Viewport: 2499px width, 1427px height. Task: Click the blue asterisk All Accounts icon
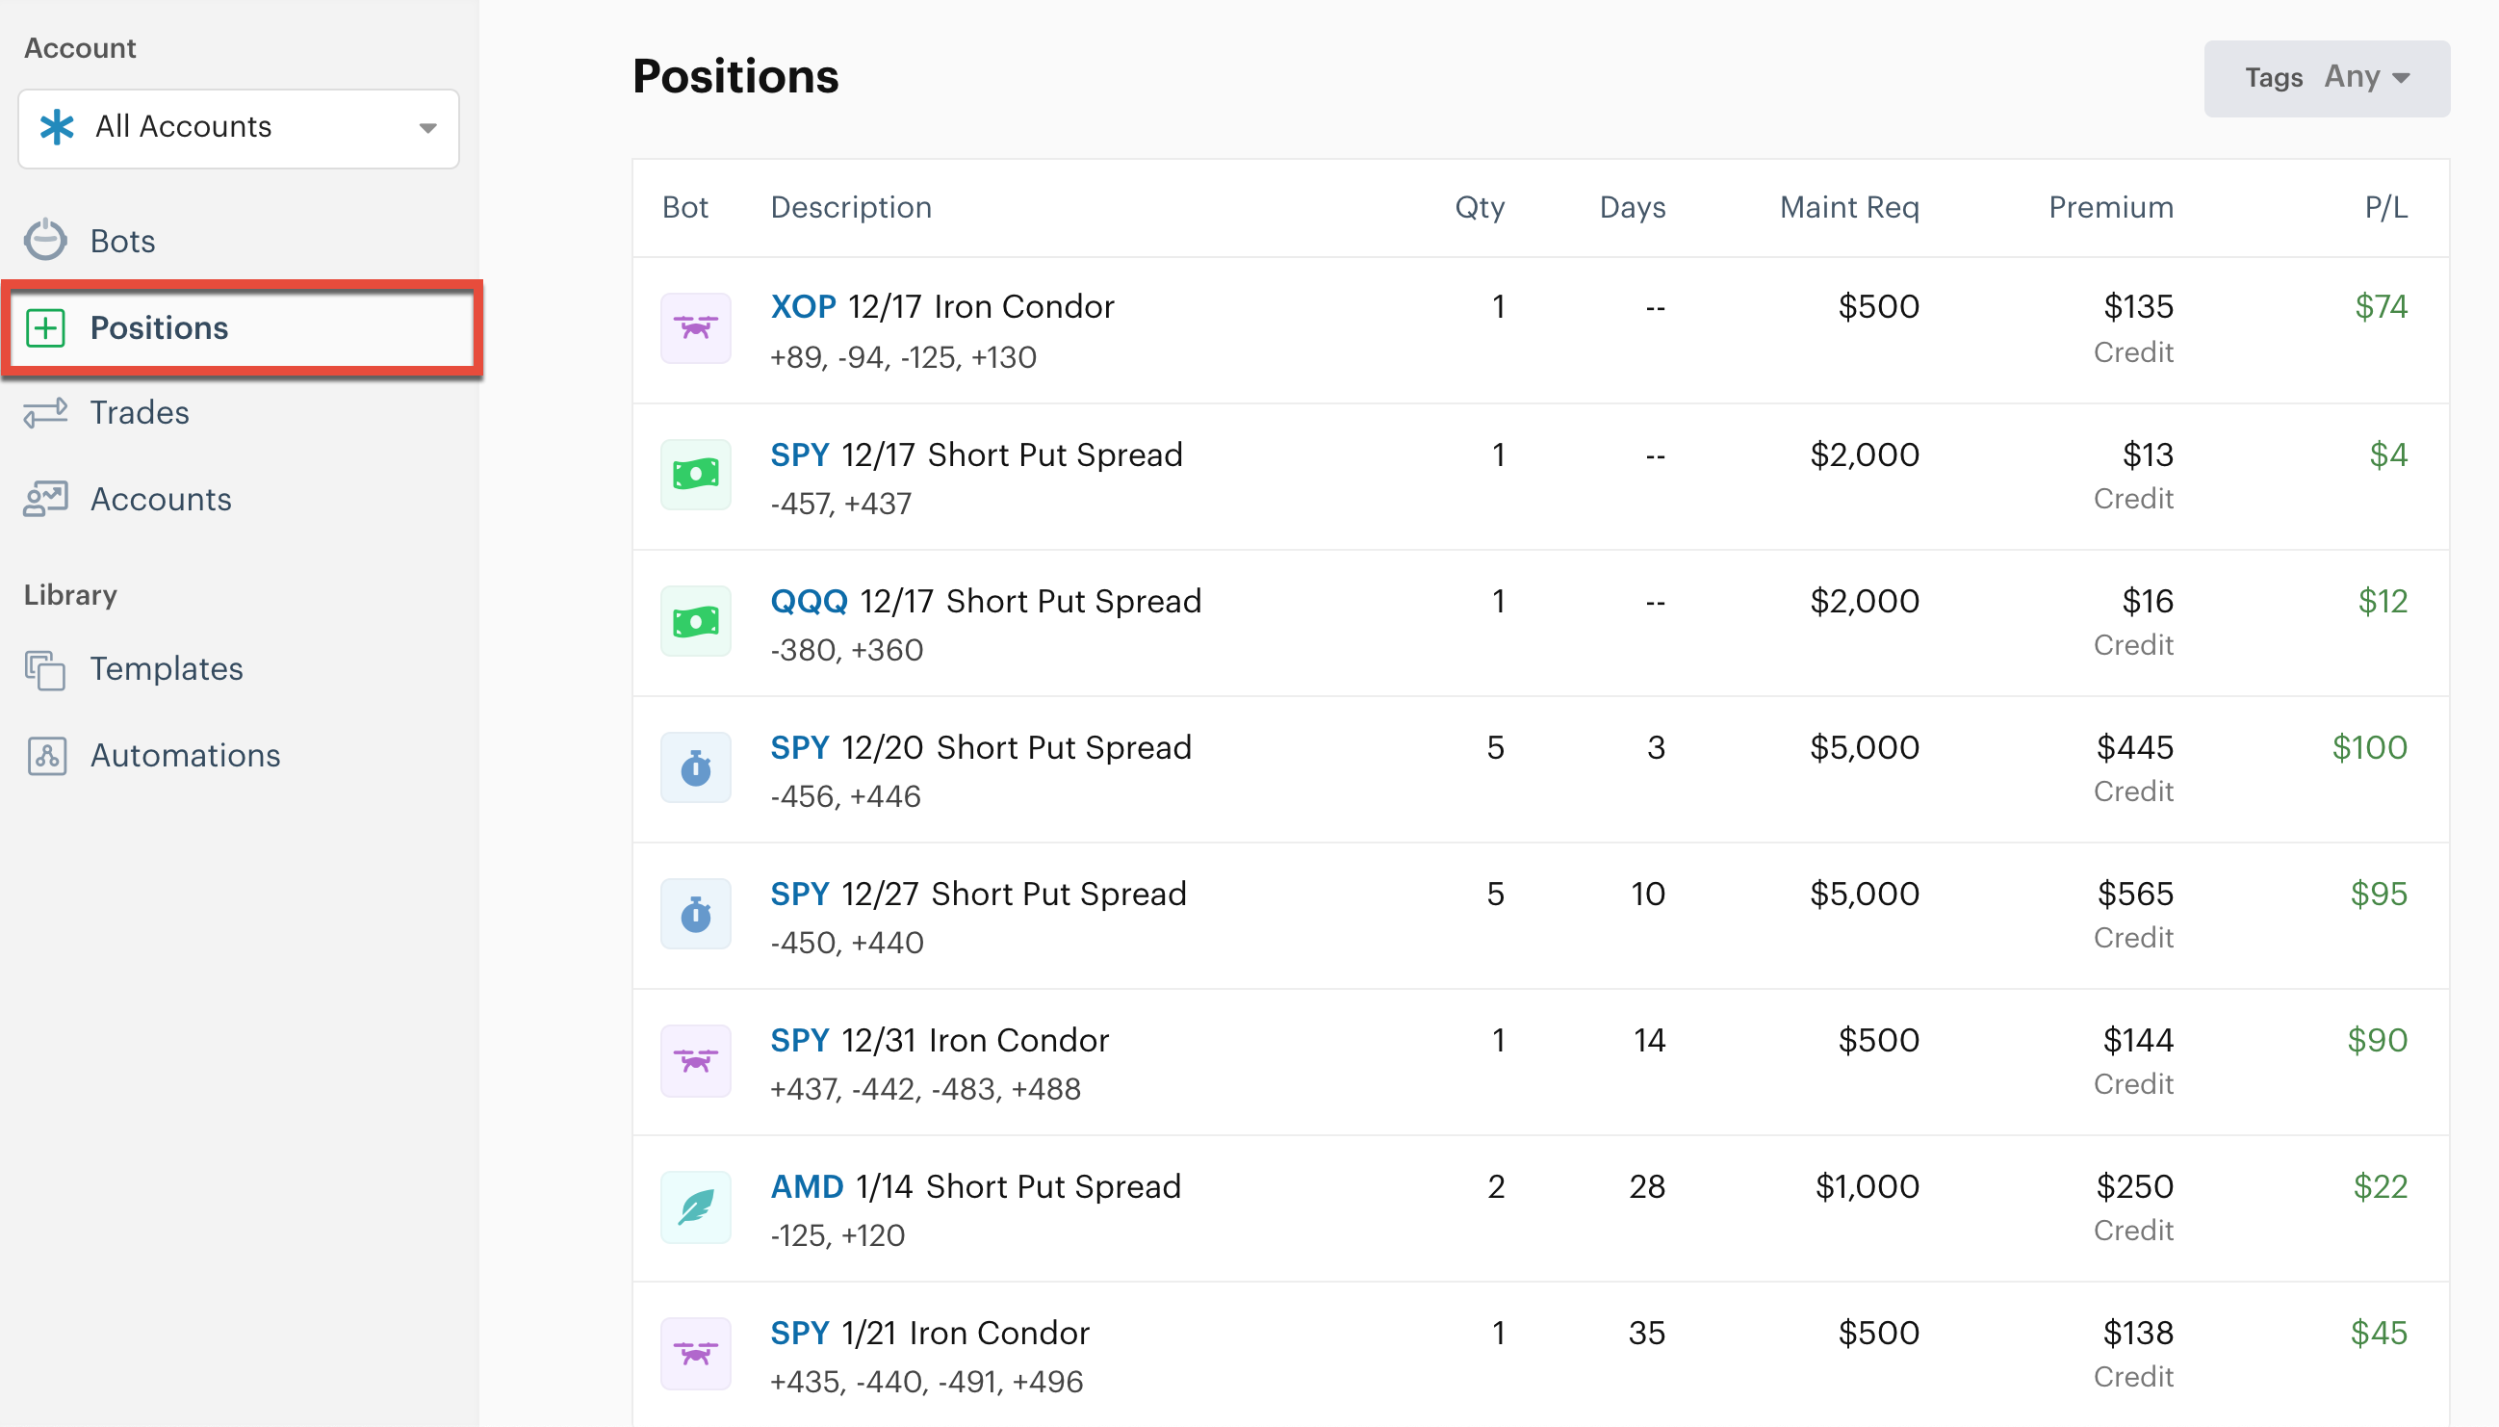[x=57, y=126]
